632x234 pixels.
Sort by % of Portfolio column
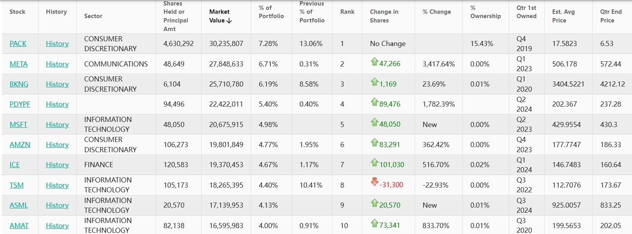[x=271, y=12]
